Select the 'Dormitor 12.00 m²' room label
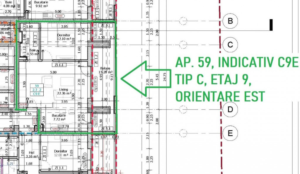 click(x=61, y=153)
